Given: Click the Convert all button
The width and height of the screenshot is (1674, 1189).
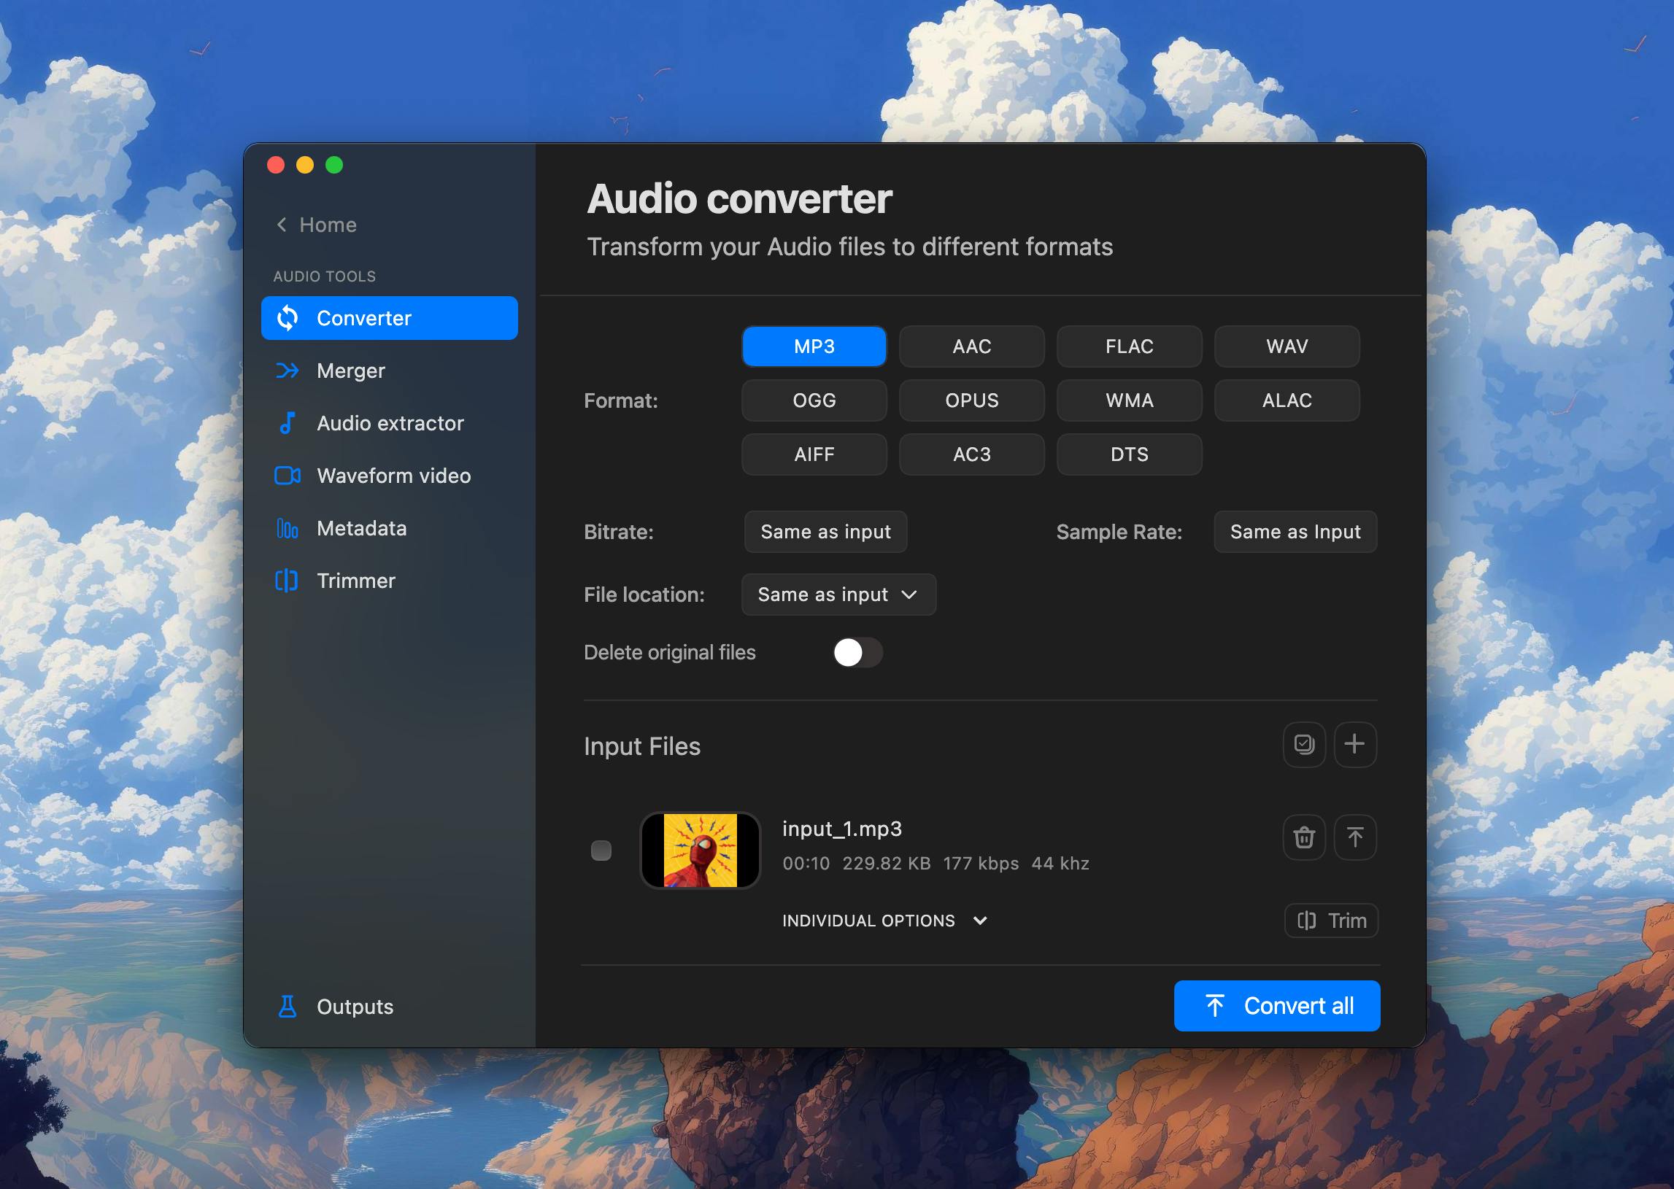Looking at the screenshot, I should pos(1276,1006).
